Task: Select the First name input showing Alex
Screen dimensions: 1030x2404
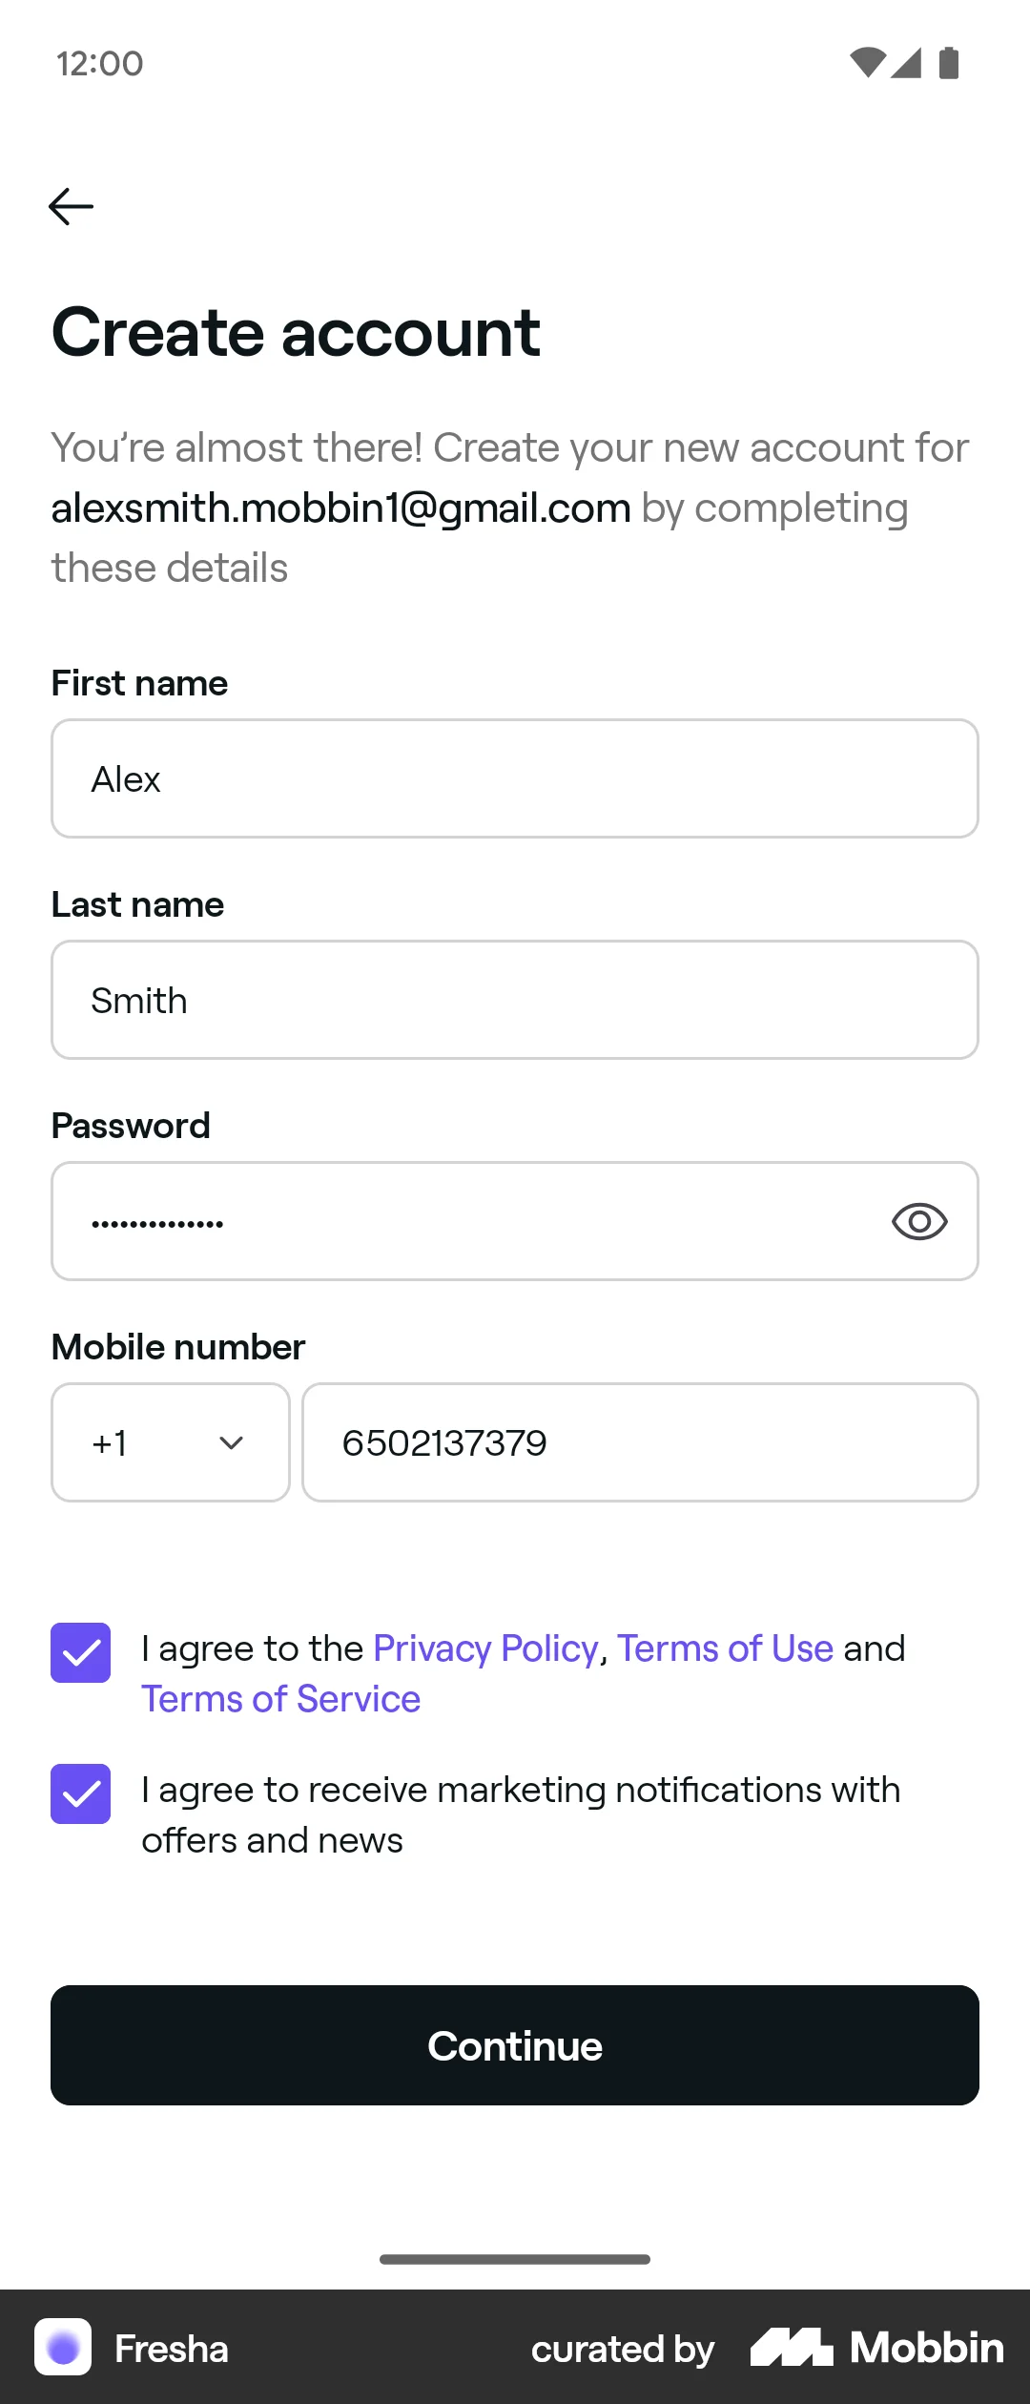Action: [514, 778]
